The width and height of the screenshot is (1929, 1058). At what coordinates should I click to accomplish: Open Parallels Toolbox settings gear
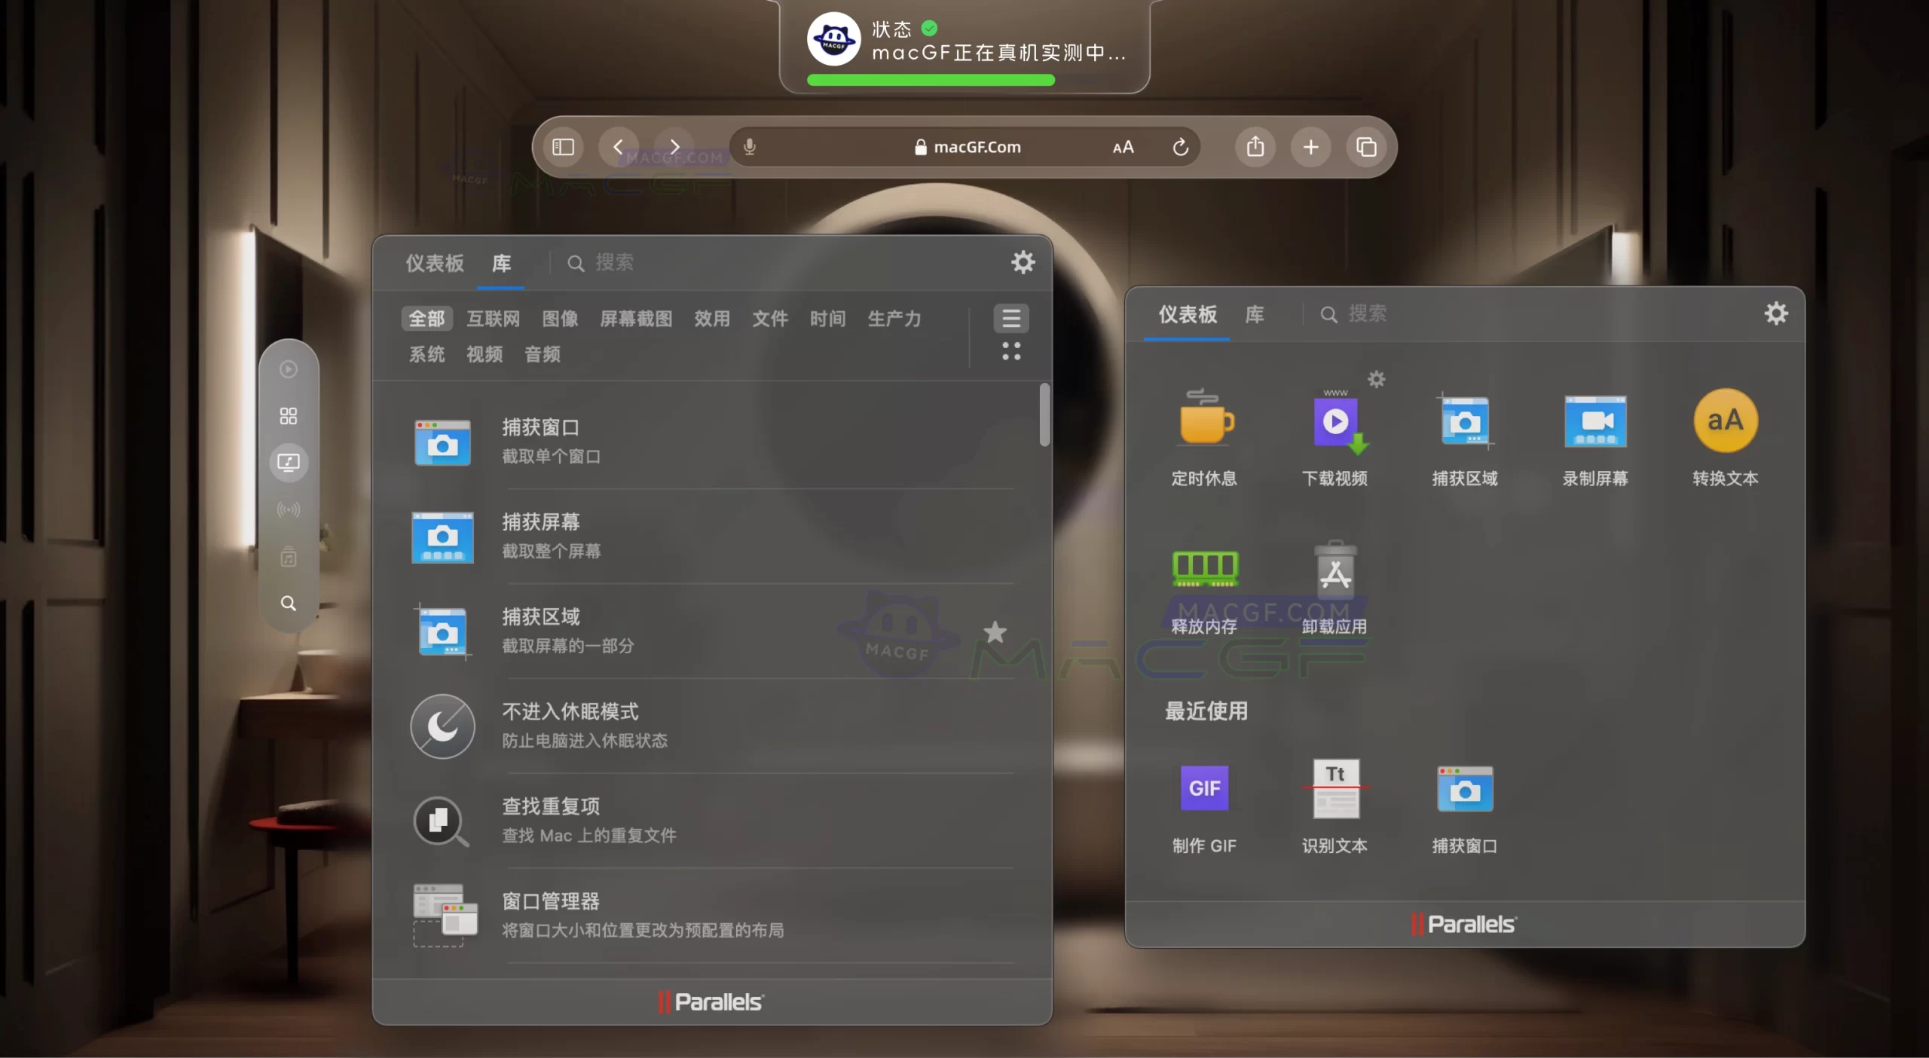(1023, 262)
